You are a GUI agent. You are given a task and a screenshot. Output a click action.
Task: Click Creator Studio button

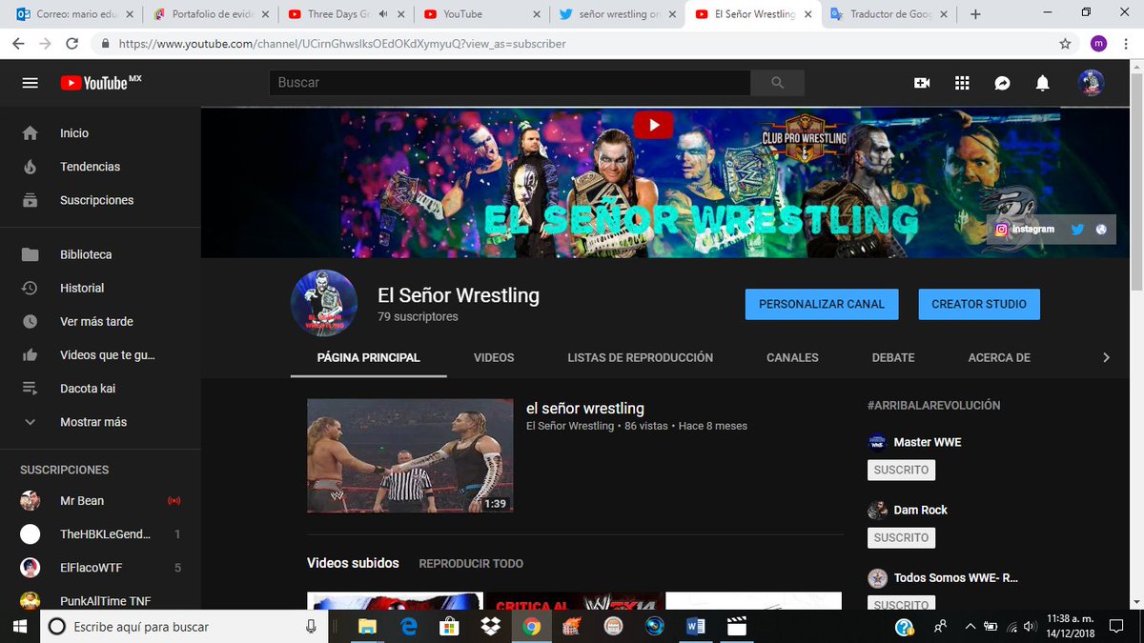[x=979, y=304]
